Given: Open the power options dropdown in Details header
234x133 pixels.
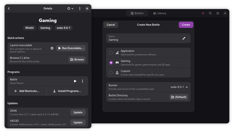Looking at the screenshot, I should [x=70, y=8].
